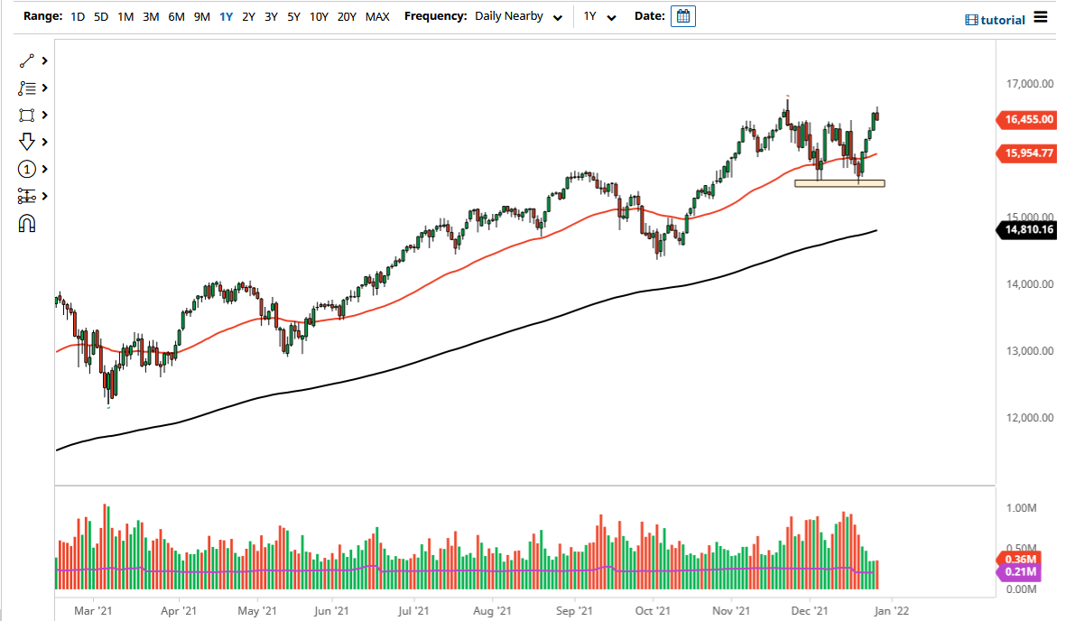Open the Date calendar picker
This screenshot has height=621, width=1066.
(682, 15)
